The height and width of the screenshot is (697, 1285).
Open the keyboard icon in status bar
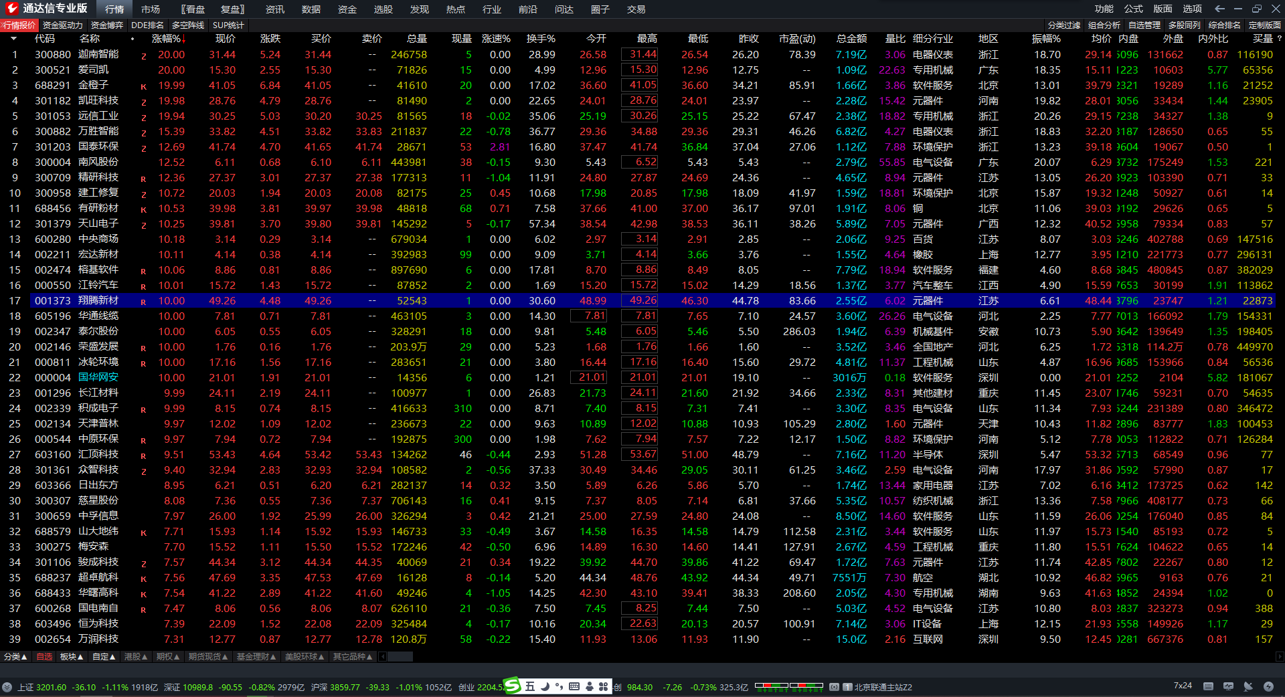[x=1208, y=686]
